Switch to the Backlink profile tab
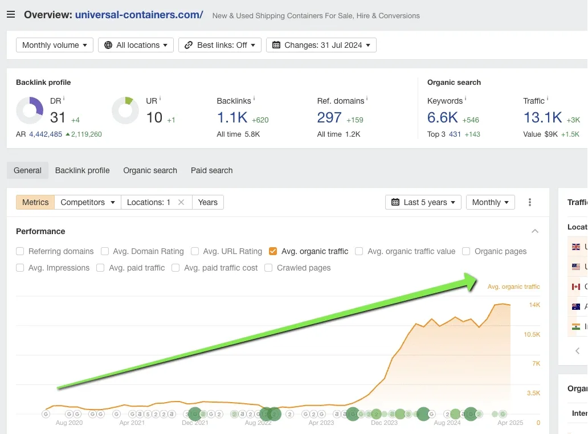 pyautogui.click(x=83, y=170)
